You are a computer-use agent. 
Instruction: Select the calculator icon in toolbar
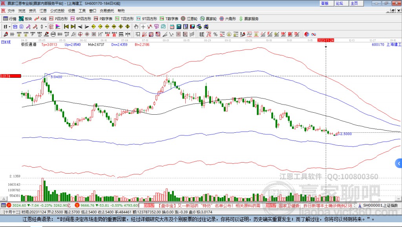[x=179, y=26]
